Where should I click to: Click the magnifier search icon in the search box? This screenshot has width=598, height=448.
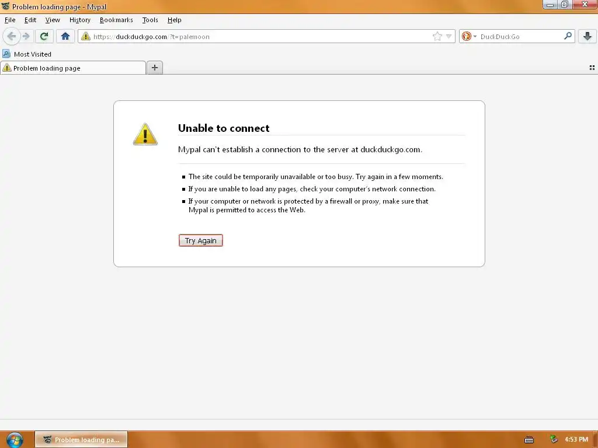click(568, 36)
